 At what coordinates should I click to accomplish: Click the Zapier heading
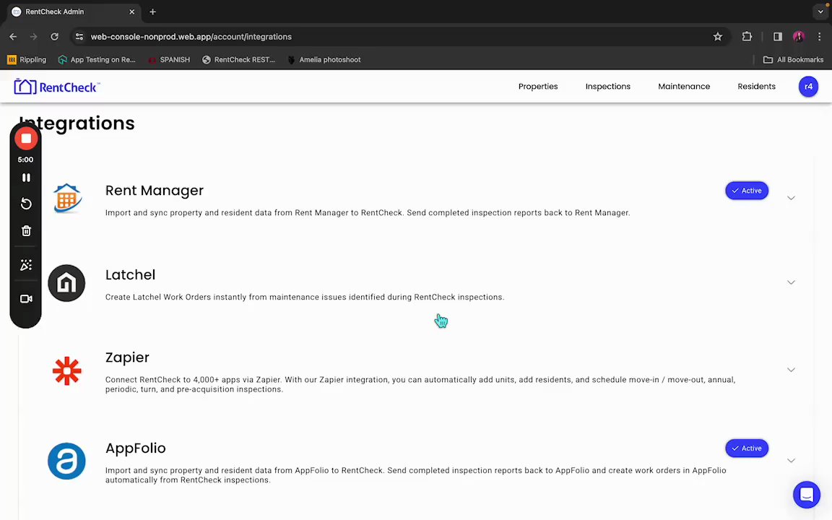point(127,357)
